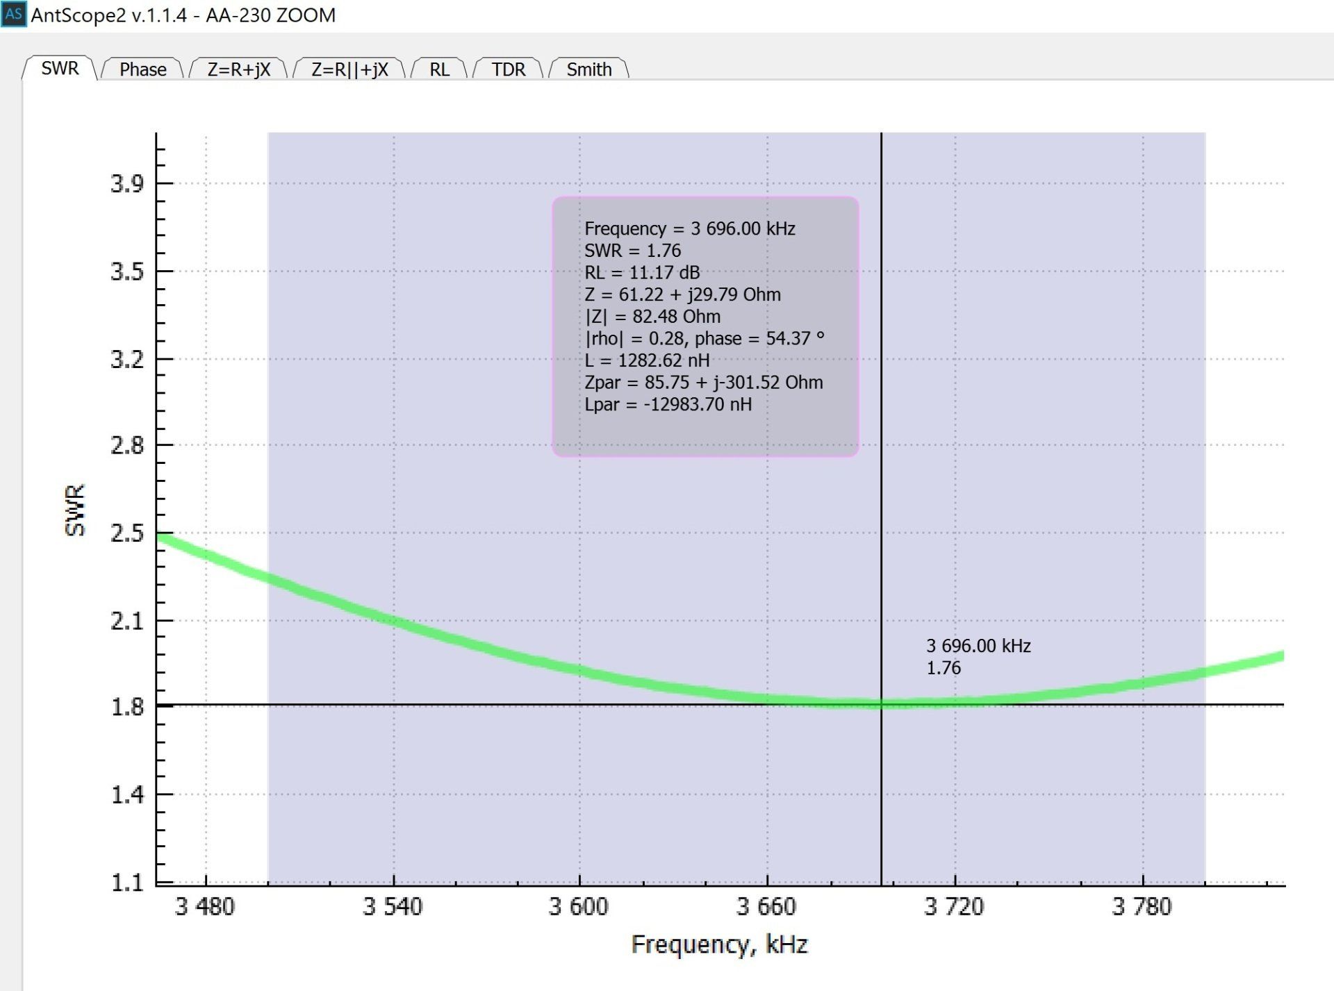
Task: Click the vertical SWR axis title
Action: coord(75,510)
